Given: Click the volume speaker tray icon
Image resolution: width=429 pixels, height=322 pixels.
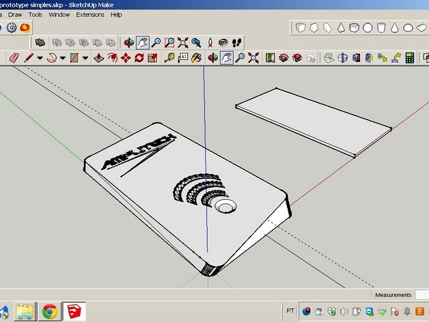Looking at the screenshot, I should coord(344,311).
